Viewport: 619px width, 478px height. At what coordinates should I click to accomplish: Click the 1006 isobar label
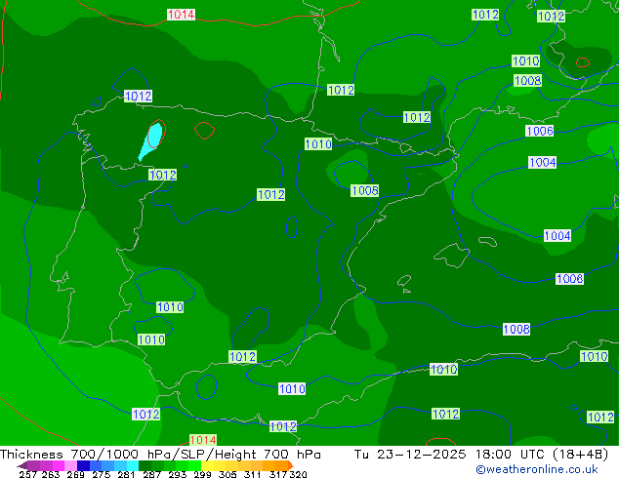540,131
